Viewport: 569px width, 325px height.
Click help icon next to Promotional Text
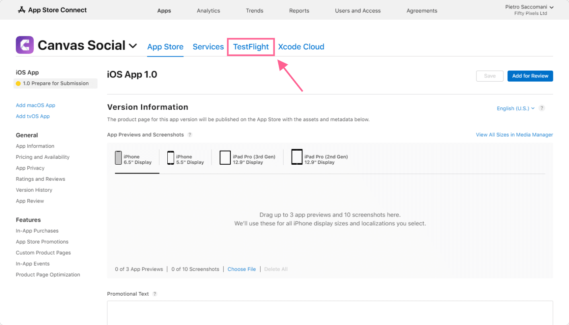coord(155,294)
